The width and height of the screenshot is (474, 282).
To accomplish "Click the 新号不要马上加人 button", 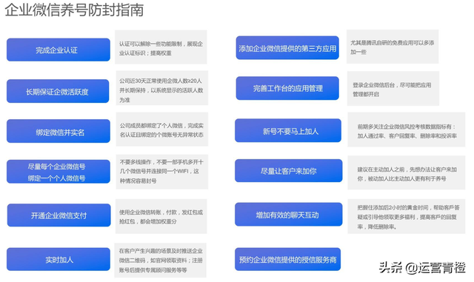I will [288, 130].
